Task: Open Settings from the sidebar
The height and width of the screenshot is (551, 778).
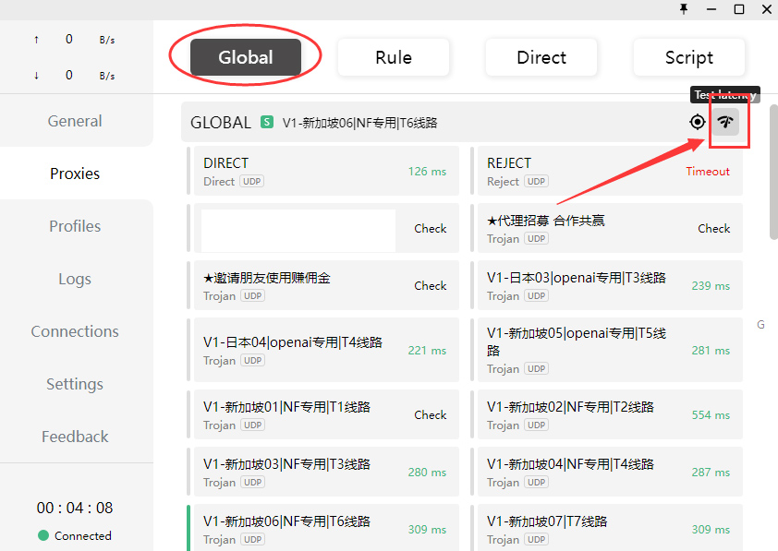Action: click(75, 384)
